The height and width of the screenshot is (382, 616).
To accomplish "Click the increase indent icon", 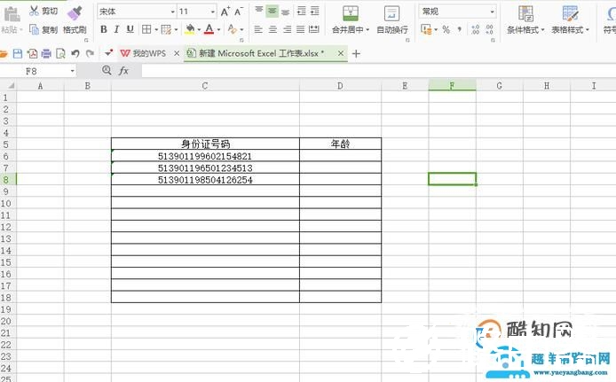I will pyautogui.click(x=315, y=11).
